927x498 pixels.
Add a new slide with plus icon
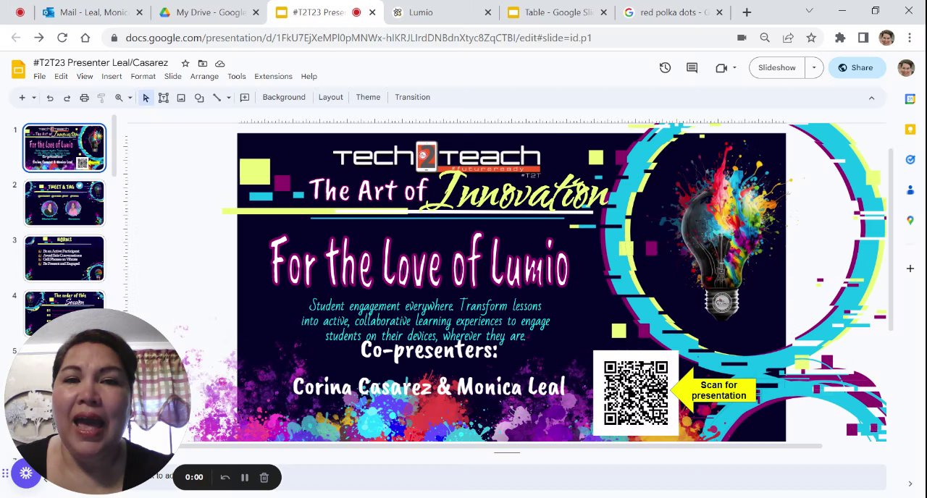(x=22, y=98)
